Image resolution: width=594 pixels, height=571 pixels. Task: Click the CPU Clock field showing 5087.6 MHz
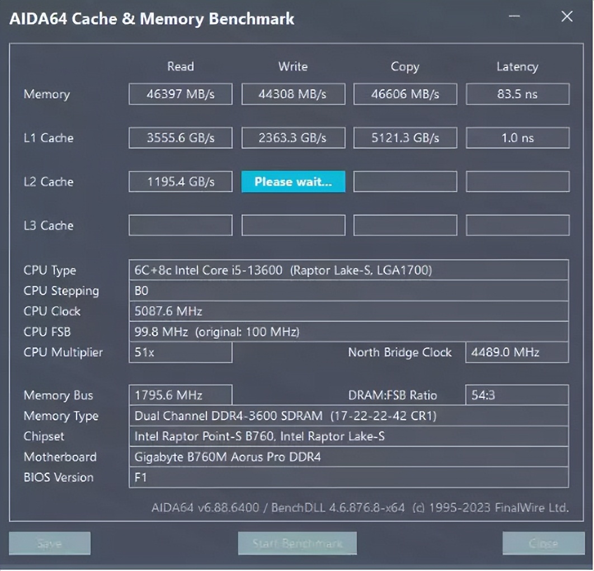(x=348, y=311)
